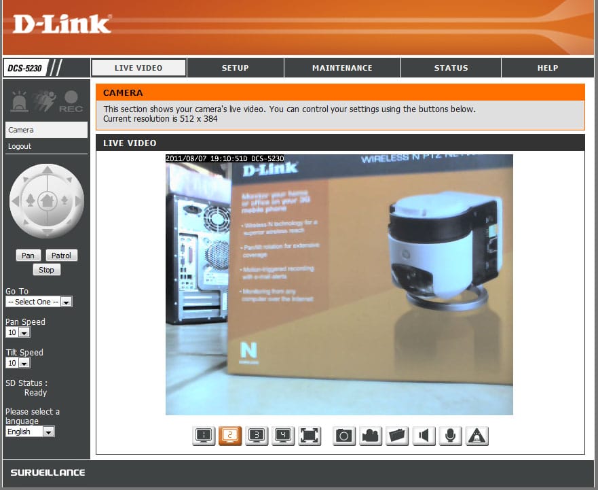Select video profile 2 button

click(230, 436)
